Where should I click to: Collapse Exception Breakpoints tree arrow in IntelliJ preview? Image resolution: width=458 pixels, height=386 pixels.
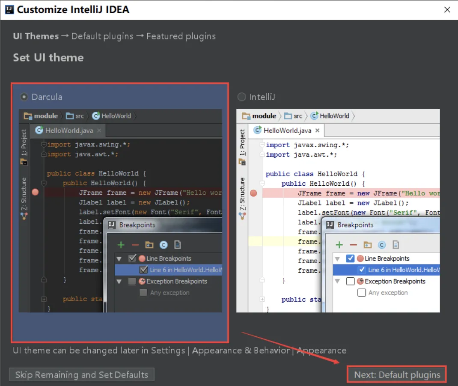pos(337,282)
